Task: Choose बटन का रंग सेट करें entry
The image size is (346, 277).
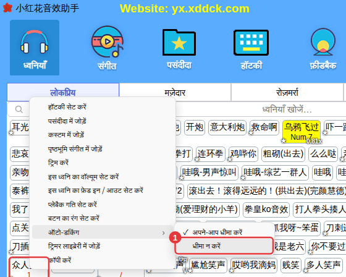Action: (x=103, y=218)
